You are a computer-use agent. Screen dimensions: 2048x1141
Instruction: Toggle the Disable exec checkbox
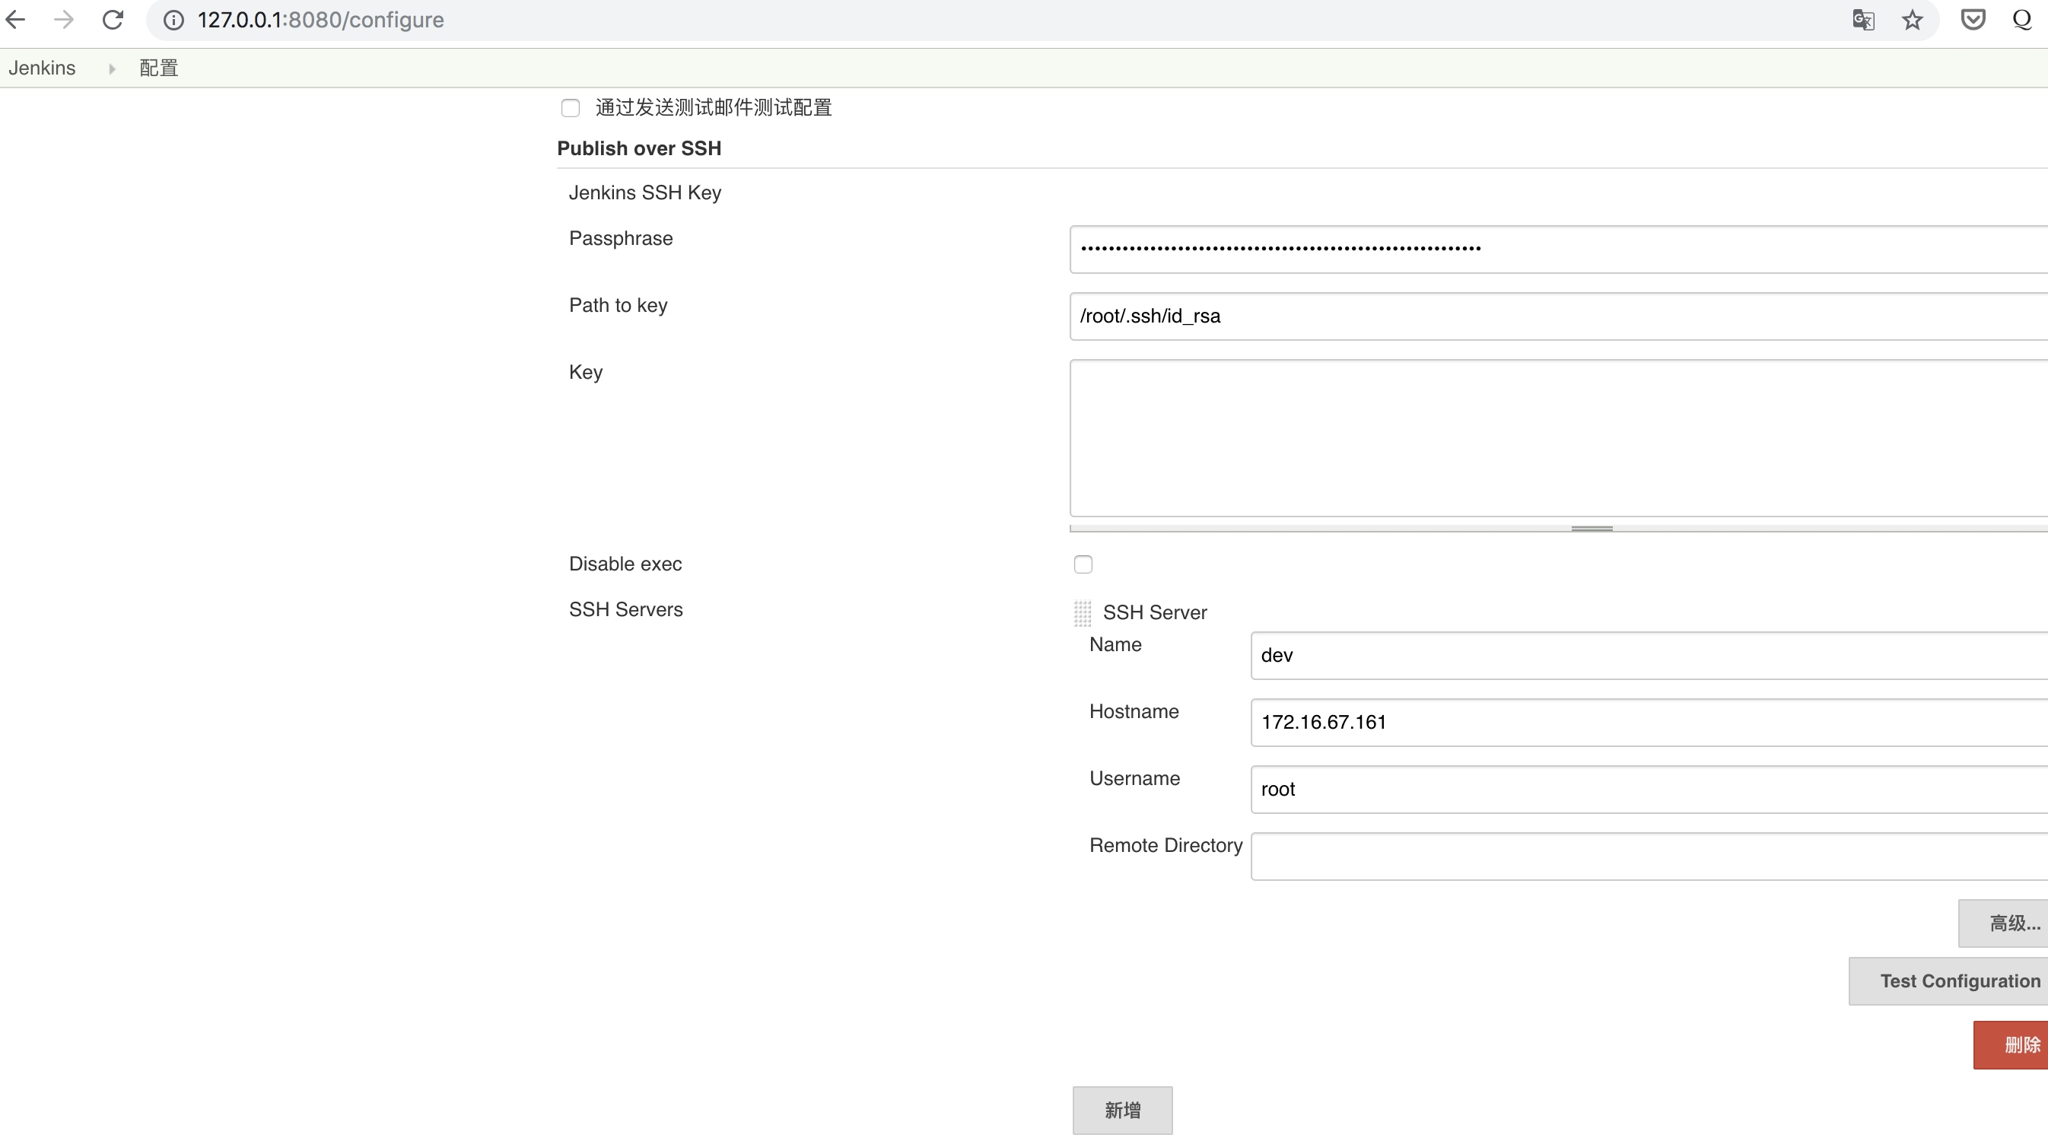tap(1083, 564)
